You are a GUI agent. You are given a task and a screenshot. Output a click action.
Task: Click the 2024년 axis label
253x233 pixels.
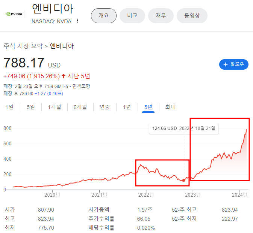coord(239,195)
